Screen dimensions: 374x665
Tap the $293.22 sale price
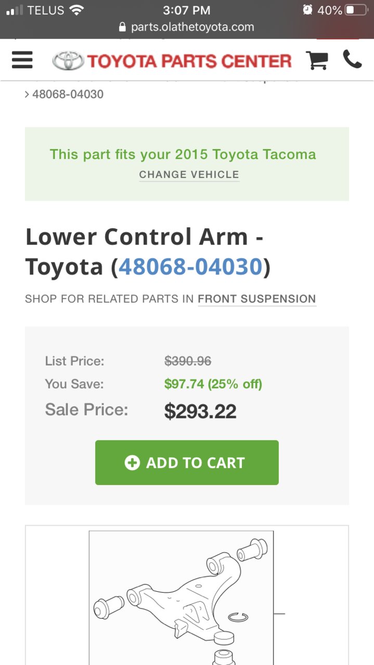[x=200, y=412]
